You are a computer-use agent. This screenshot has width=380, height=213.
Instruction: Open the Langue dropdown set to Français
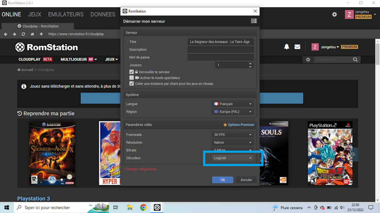pos(233,104)
